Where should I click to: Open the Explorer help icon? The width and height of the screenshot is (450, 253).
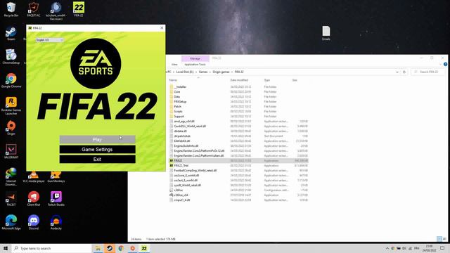coord(445,65)
